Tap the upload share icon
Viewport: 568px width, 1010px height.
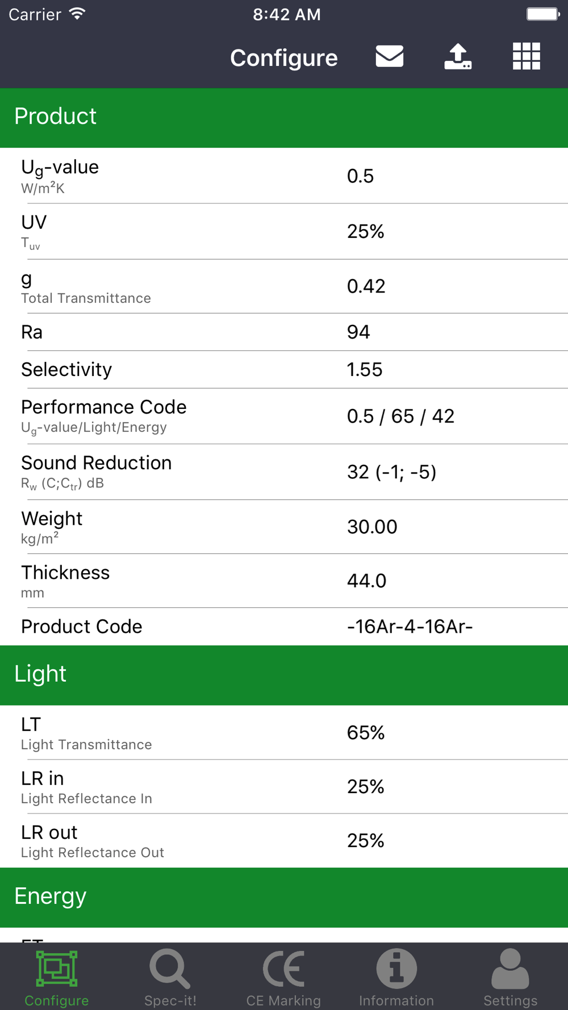point(458,57)
